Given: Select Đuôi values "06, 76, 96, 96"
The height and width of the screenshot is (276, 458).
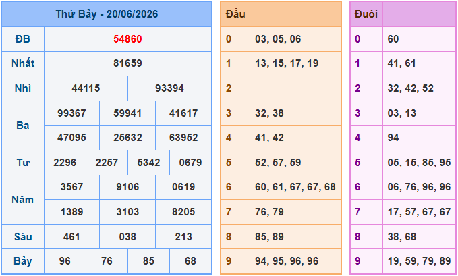Looking at the screenshot, I should pos(419,187).
